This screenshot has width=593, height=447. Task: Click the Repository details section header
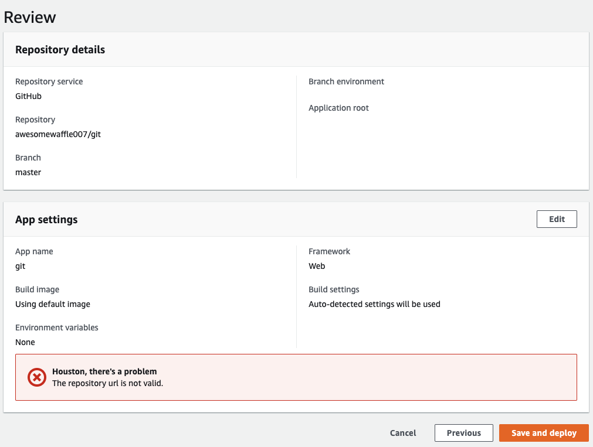tap(60, 50)
